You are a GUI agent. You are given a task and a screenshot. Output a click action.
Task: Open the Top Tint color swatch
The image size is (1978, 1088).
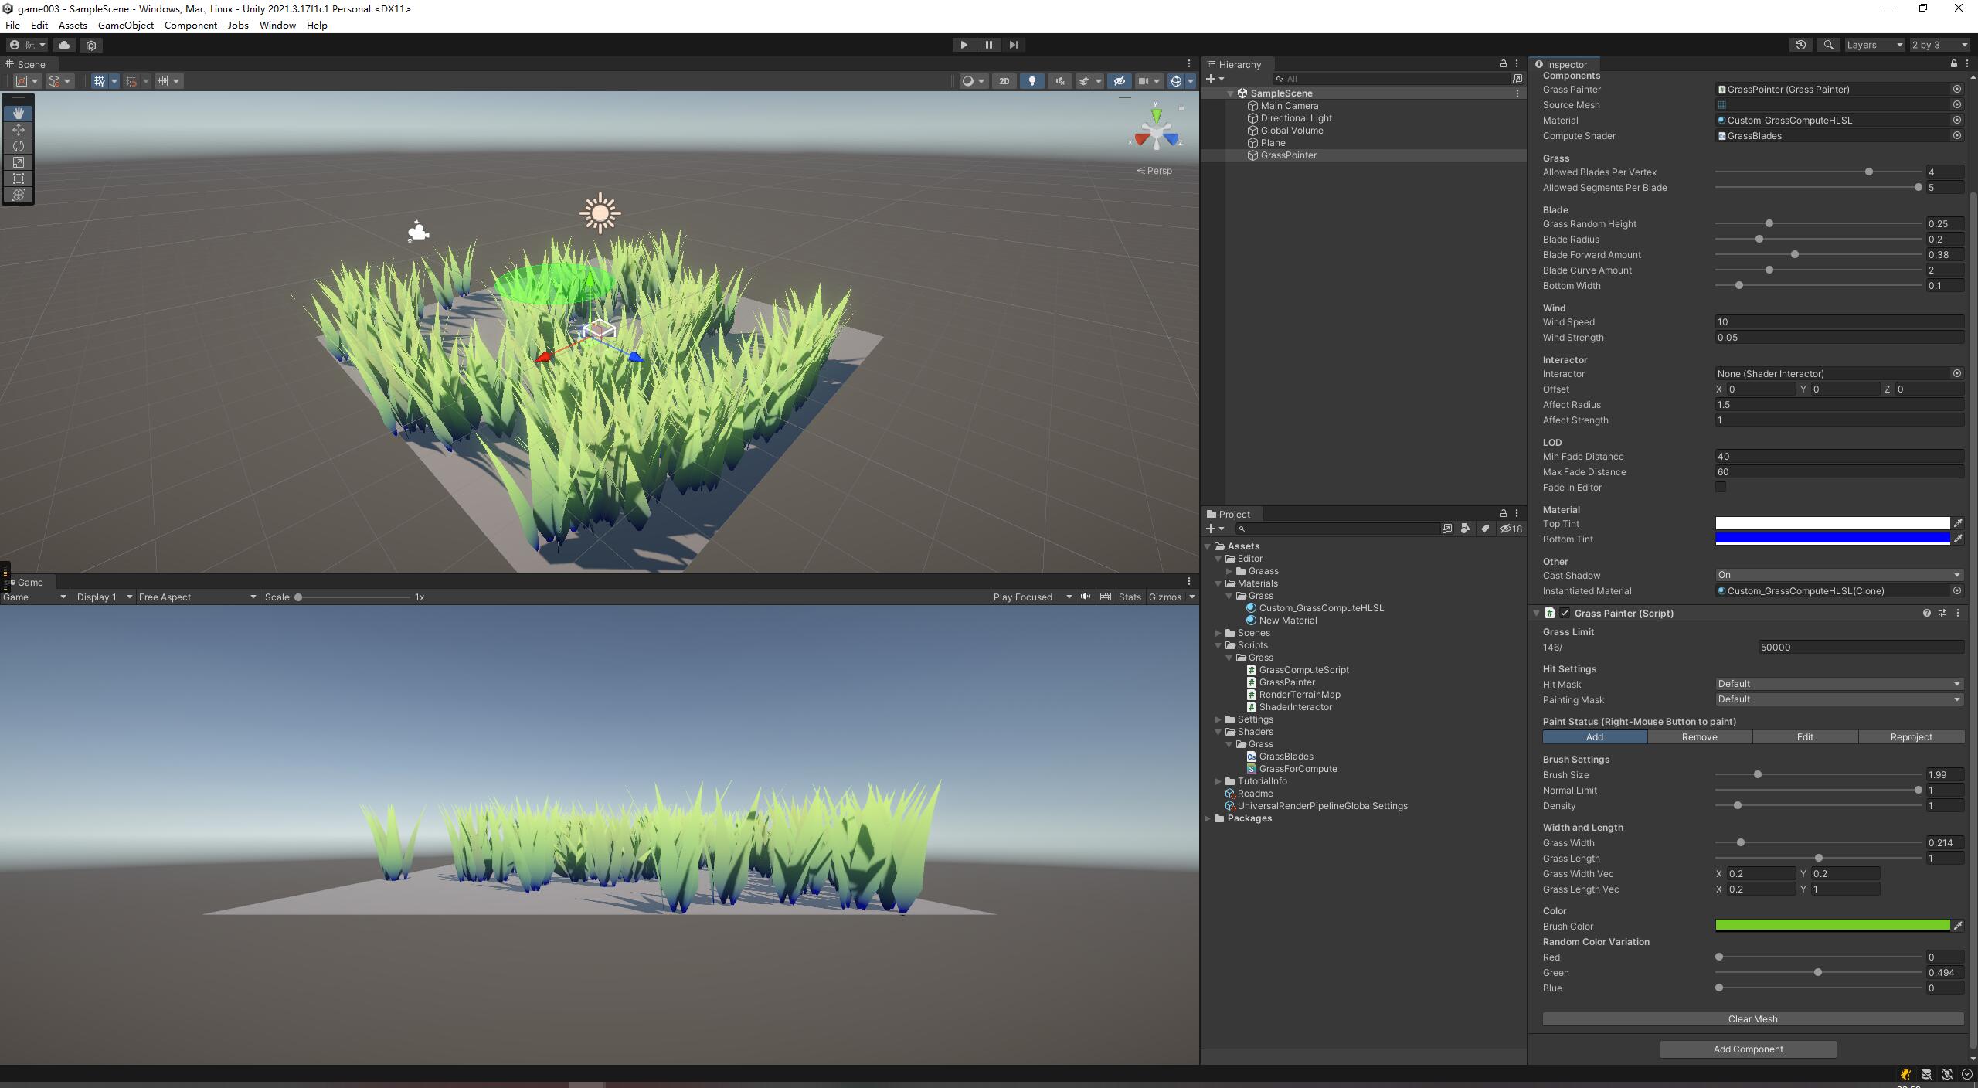pyautogui.click(x=1832, y=523)
